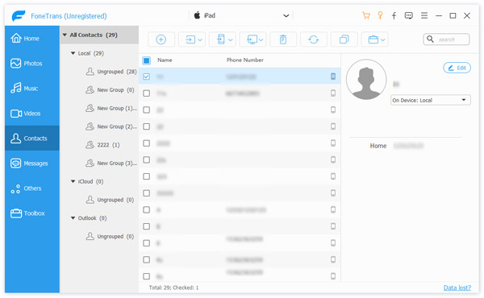The height and width of the screenshot is (298, 484).
Task: Click the device icon on the selected row
Action: (333, 77)
